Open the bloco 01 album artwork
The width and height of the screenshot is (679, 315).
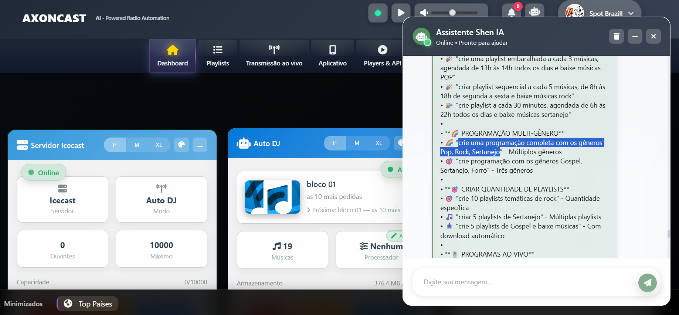tap(272, 197)
